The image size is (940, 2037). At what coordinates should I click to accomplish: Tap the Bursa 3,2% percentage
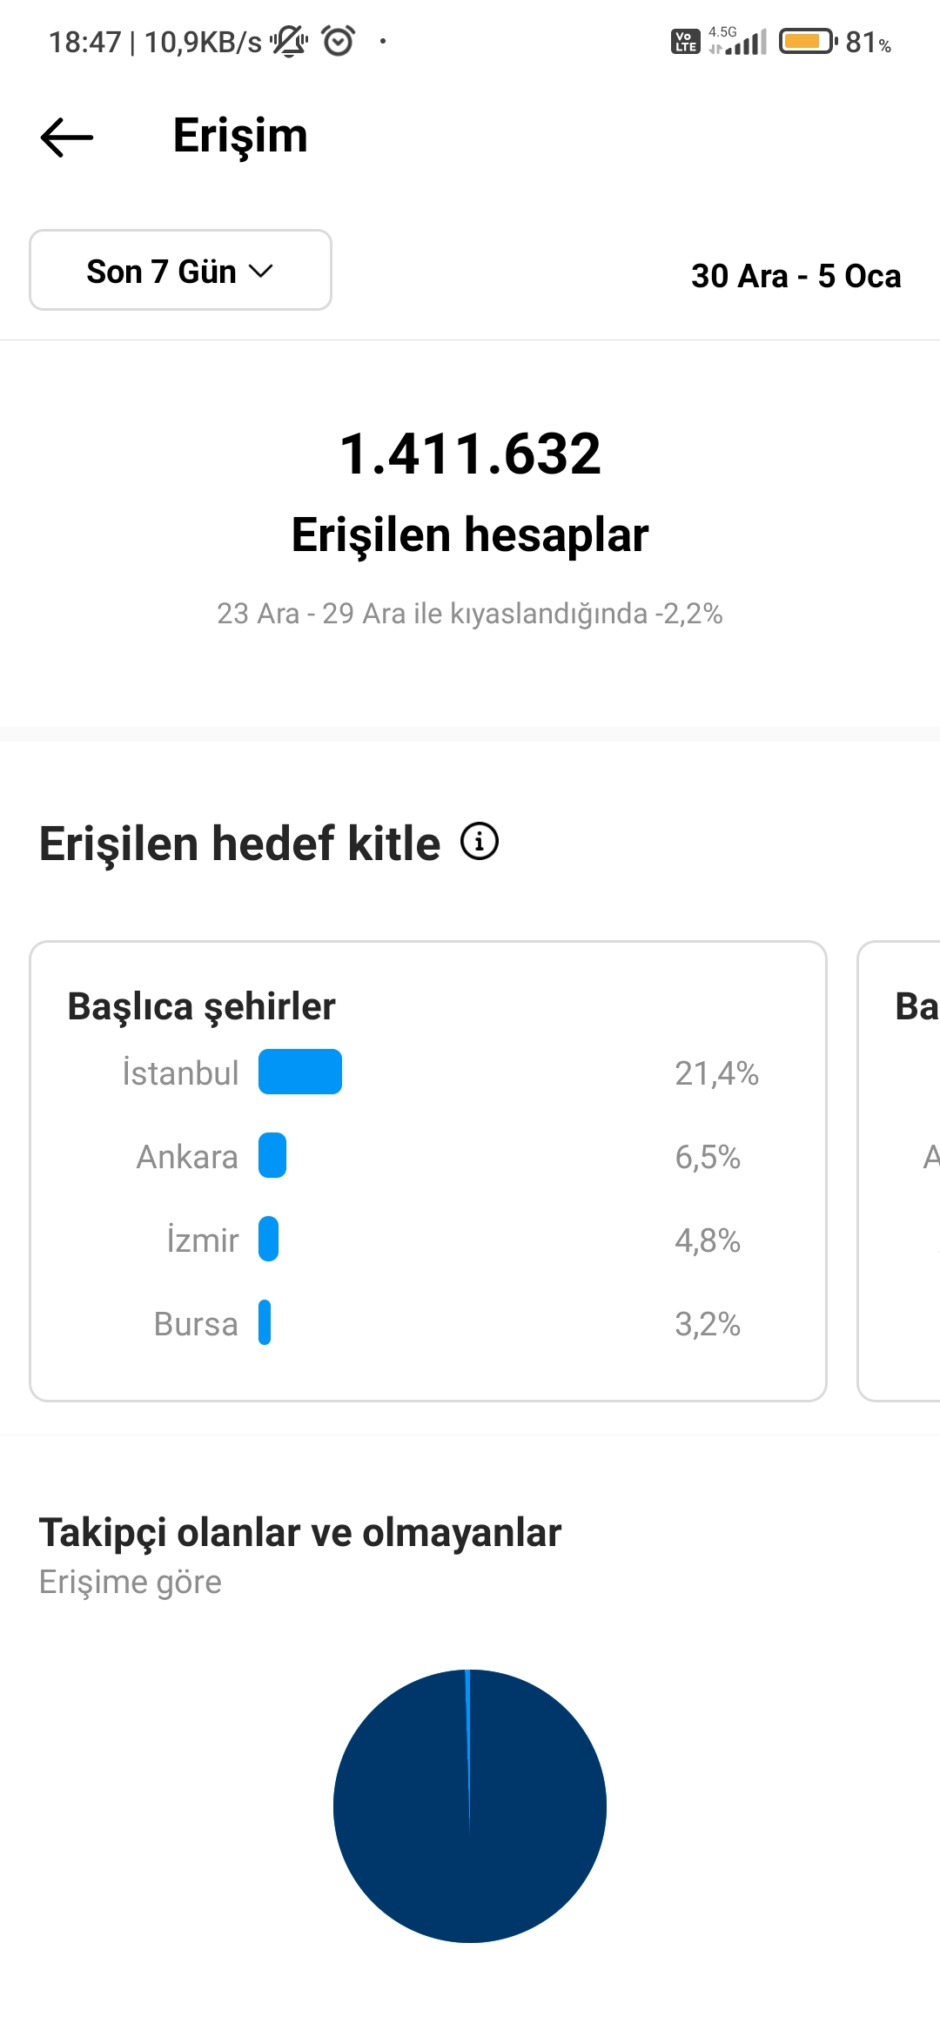708,1324
